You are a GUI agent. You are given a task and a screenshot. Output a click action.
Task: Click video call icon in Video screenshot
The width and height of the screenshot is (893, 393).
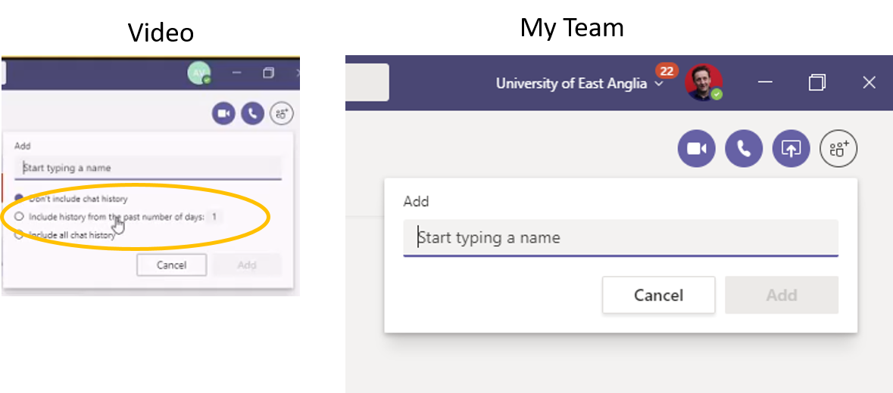[x=224, y=114]
